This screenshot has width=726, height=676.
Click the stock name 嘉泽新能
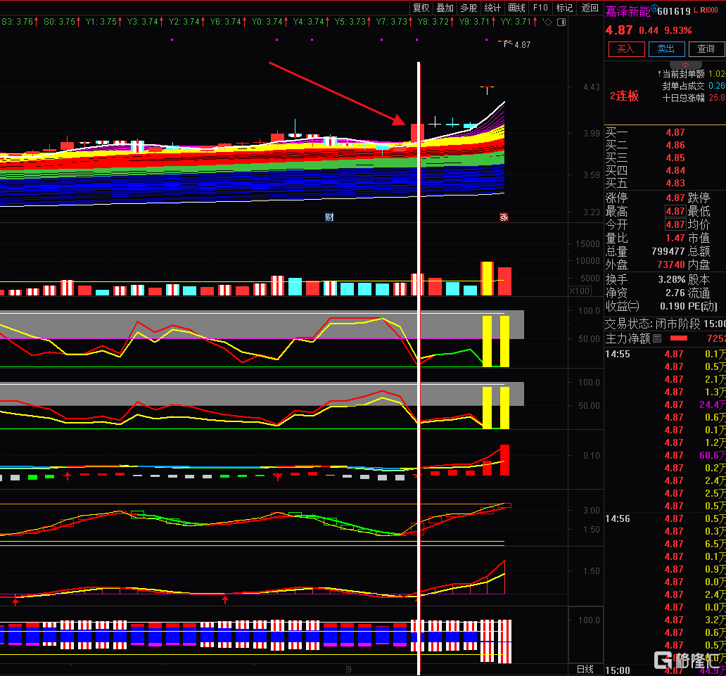[x=628, y=11]
